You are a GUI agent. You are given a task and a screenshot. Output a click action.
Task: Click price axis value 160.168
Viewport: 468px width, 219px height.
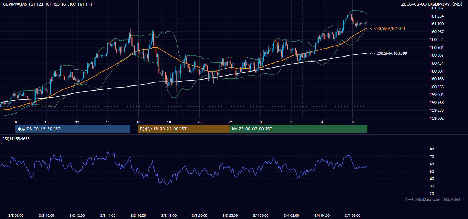click(x=437, y=79)
